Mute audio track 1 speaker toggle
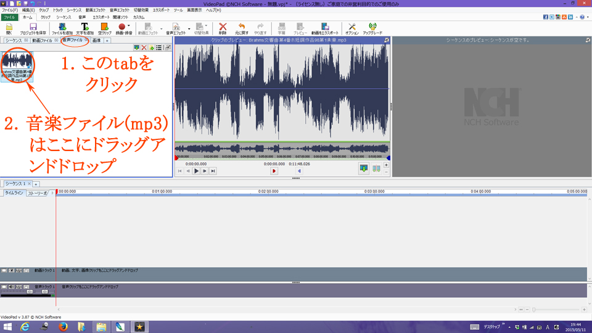The image size is (592, 333). tap(11, 287)
